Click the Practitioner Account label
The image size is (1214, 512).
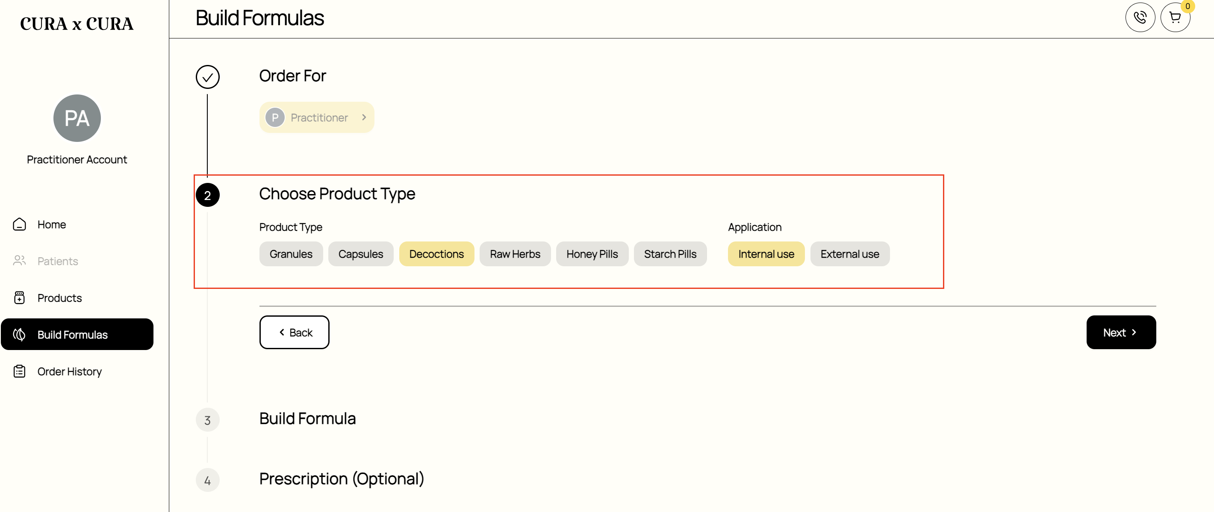pyautogui.click(x=77, y=159)
